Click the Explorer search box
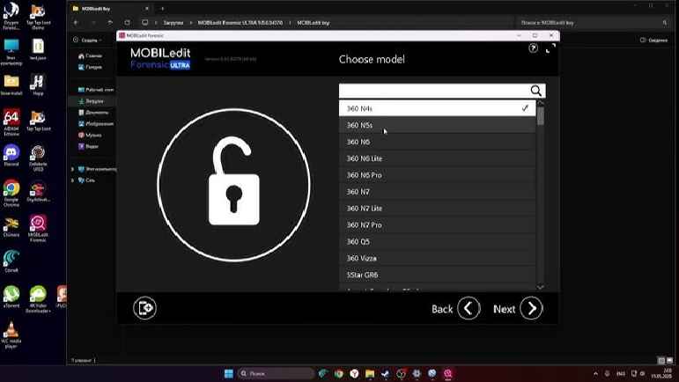The image size is (679, 382). click(x=593, y=23)
